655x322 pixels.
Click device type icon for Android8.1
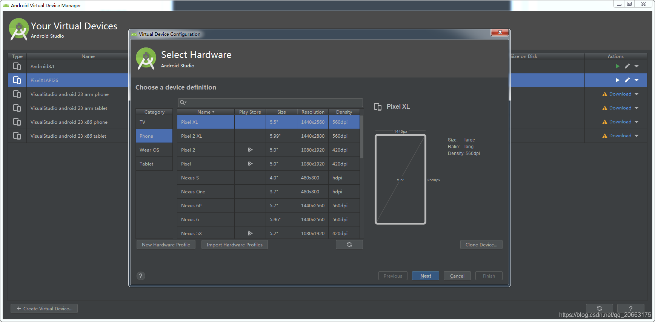[17, 66]
